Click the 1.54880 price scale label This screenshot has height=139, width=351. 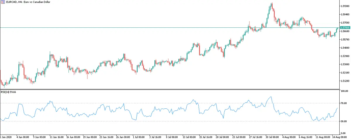pyautogui.click(x=345, y=48)
